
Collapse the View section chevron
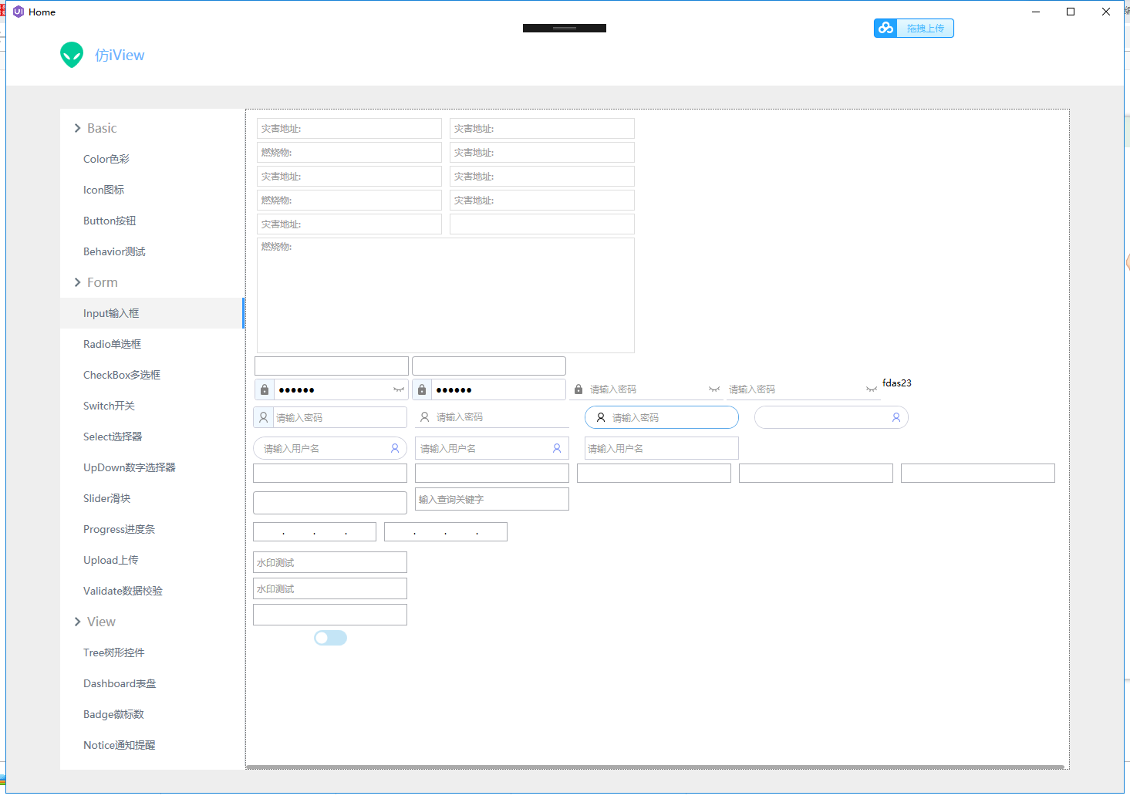pyautogui.click(x=77, y=622)
